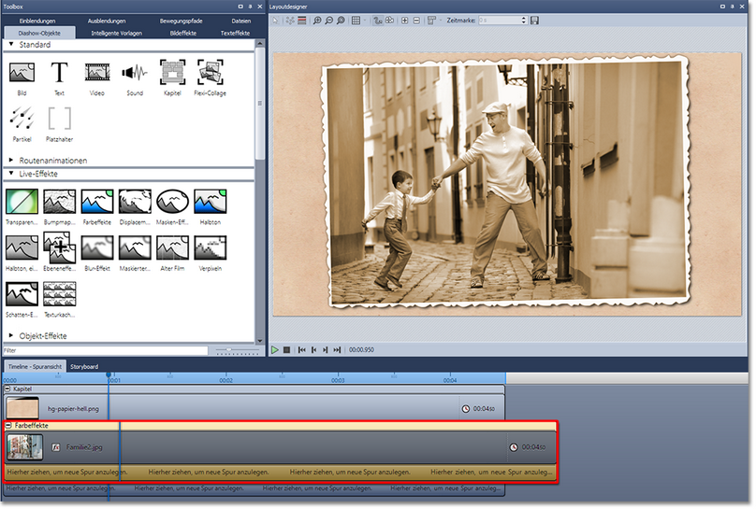Viewport: 756px width, 509px height.
Task: Switch to the Storyboard tab
Action: pos(83,366)
